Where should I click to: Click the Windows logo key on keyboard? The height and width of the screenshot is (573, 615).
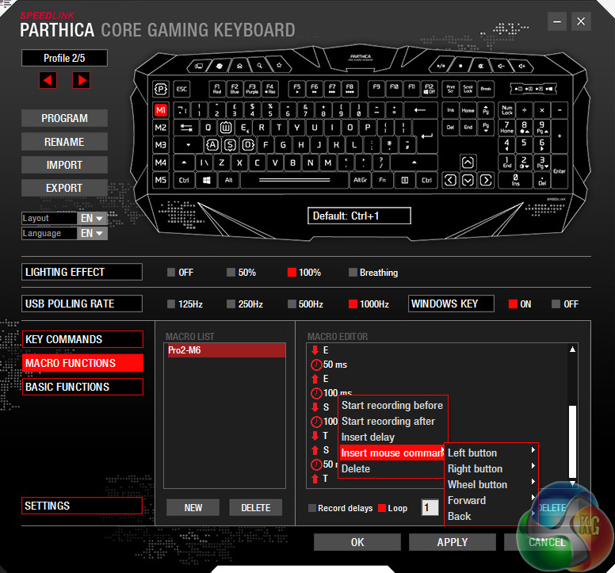(x=206, y=181)
